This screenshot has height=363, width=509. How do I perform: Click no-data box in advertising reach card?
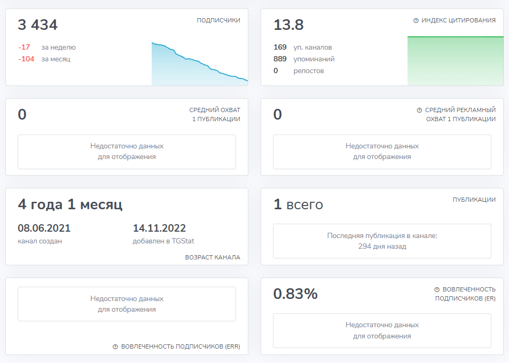[x=382, y=152]
